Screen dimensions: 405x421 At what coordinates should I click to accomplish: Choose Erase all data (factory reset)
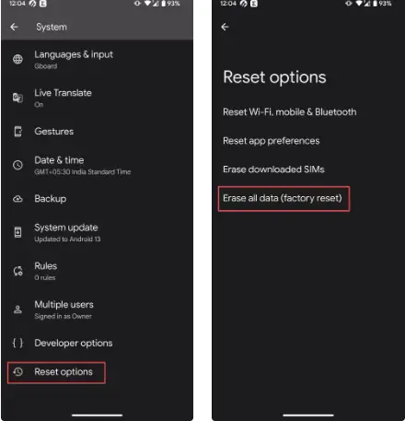click(283, 198)
